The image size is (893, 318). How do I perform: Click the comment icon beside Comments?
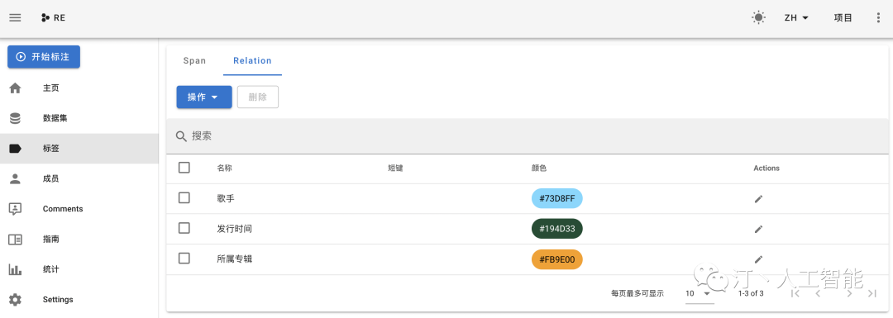pyautogui.click(x=16, y=209)
